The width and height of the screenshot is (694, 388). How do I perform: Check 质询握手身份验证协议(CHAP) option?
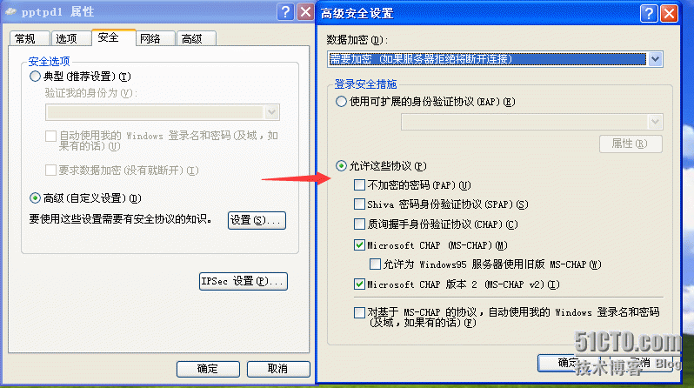(x=359, y=224)
